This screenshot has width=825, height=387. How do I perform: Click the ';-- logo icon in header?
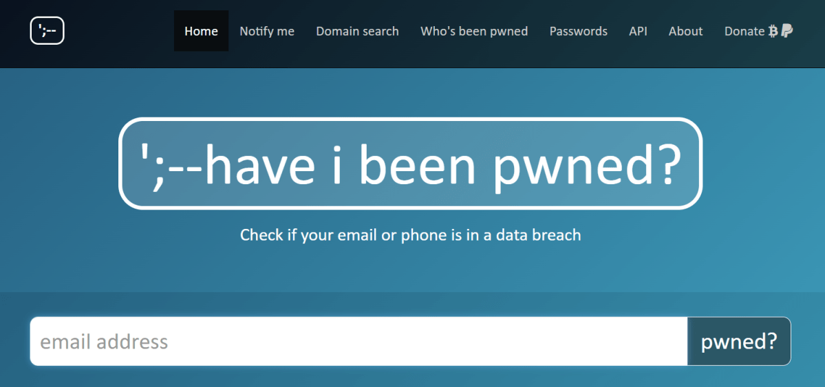point(47,31)
